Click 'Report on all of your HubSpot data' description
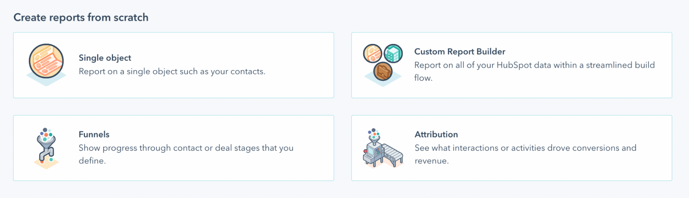The width and height of the screenshot is (689, 198). [x=534, y=71]
